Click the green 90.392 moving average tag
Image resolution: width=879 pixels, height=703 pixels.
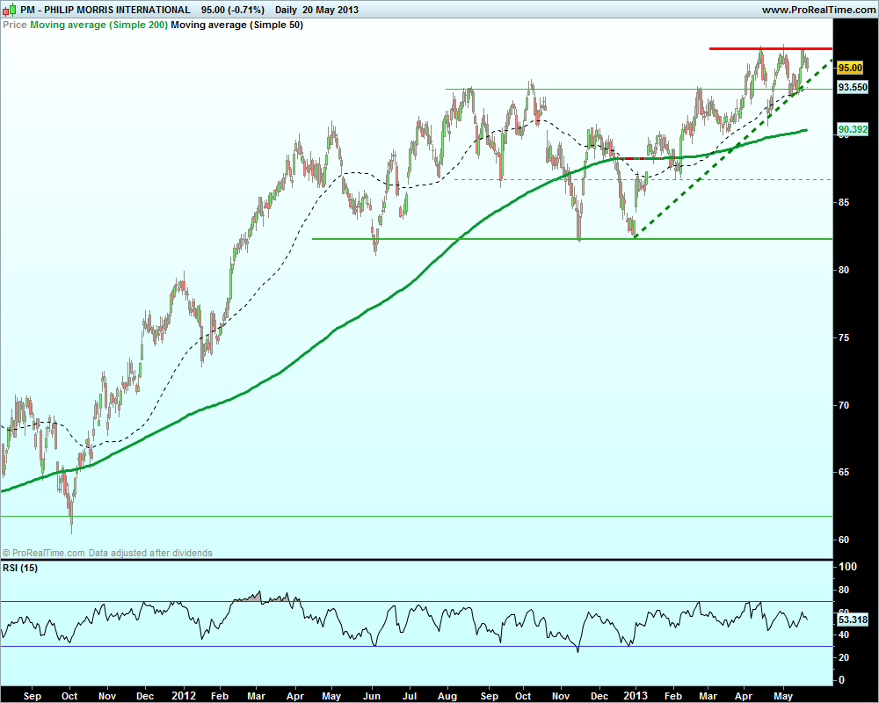(x=853, y=129)
